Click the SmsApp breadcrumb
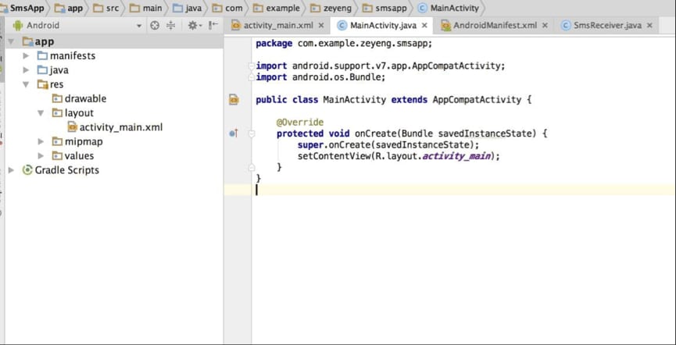The width and height of the screenshot is (676, 345). coord(26,8)
